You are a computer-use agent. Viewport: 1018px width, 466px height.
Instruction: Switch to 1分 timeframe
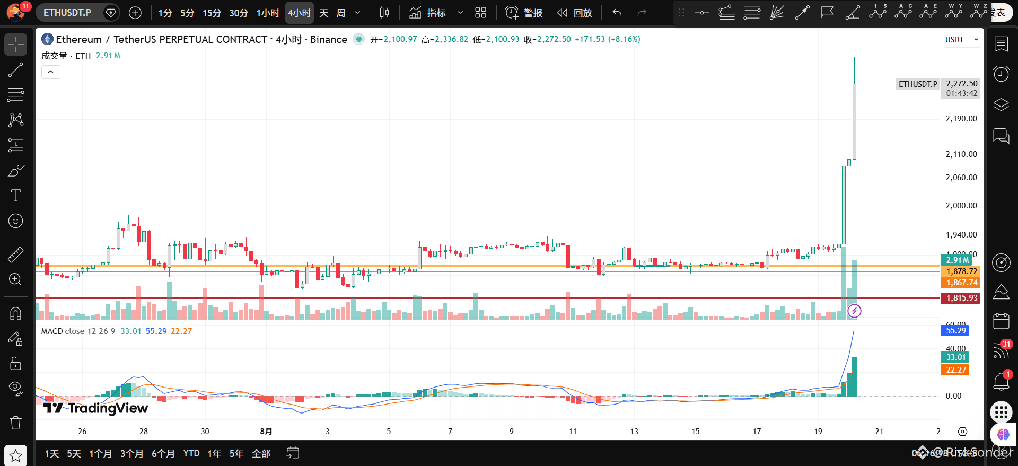[165, 13]
